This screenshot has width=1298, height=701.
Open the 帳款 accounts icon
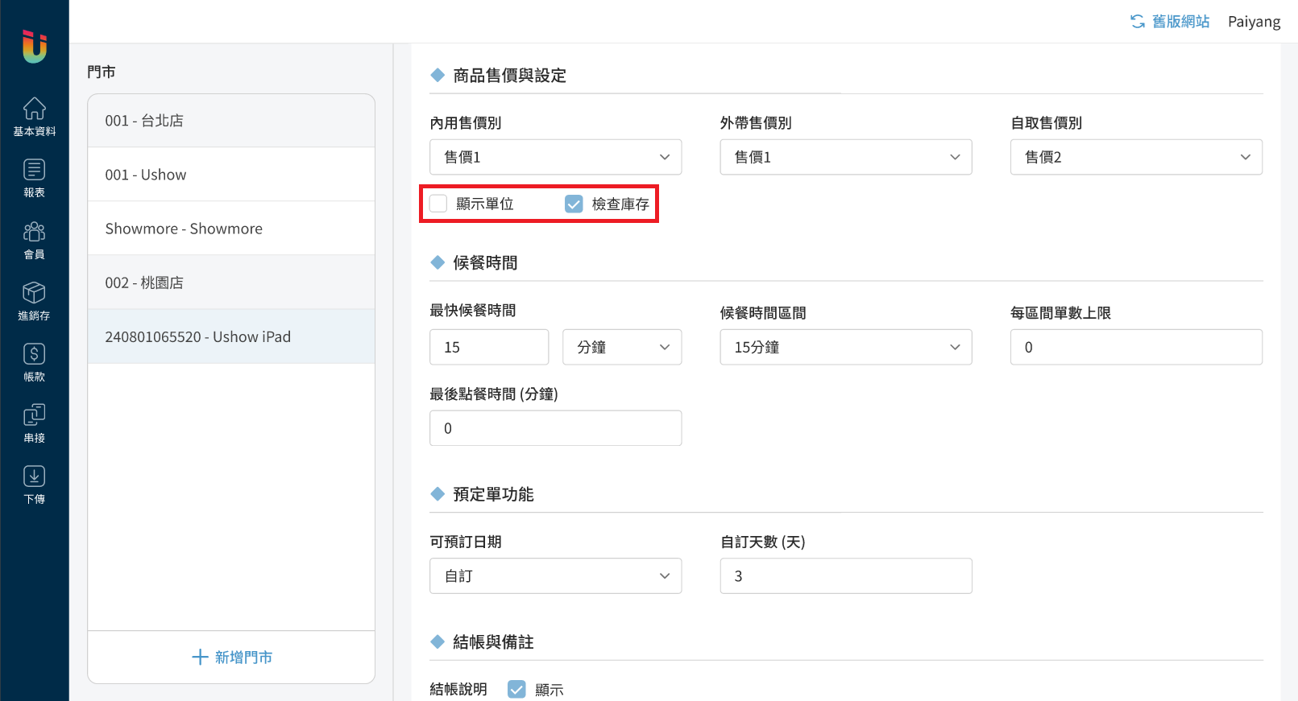click(x=34, y=354)
